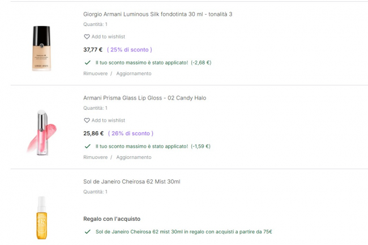Viewport: 368px width, 245px height.
Task: Click Aggiornamento for the Luminous Silk foundation
Action: coord(134,74)
